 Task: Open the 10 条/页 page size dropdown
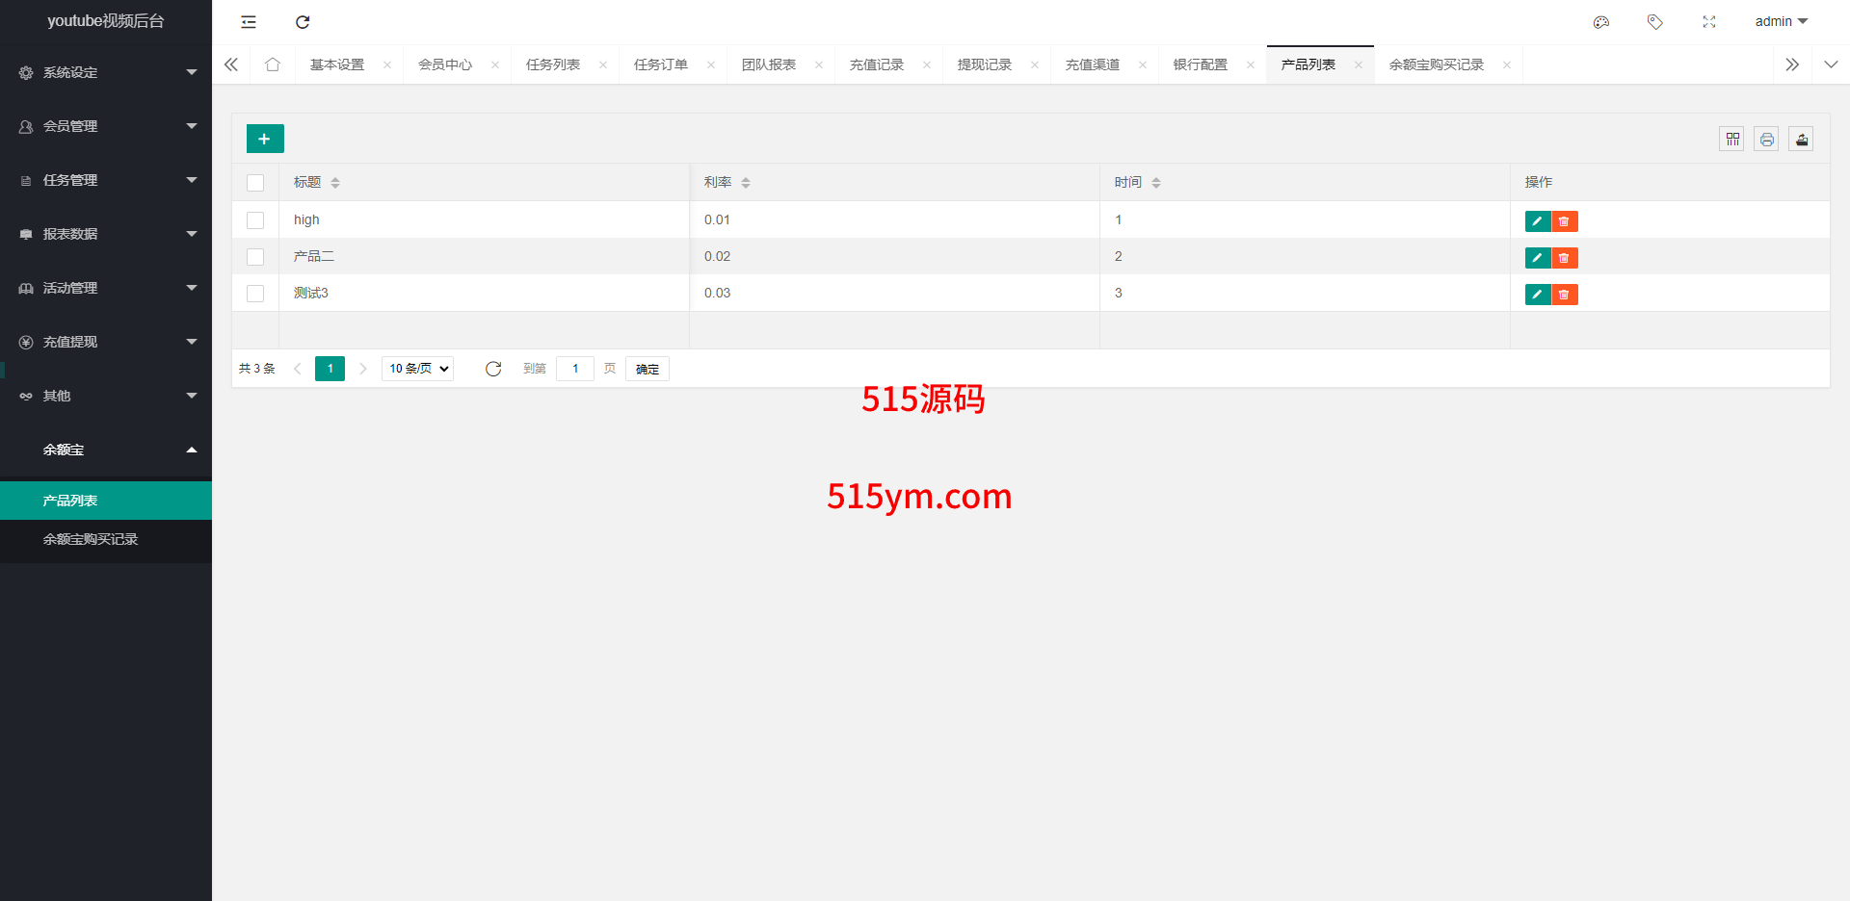(x=417, y=369)
